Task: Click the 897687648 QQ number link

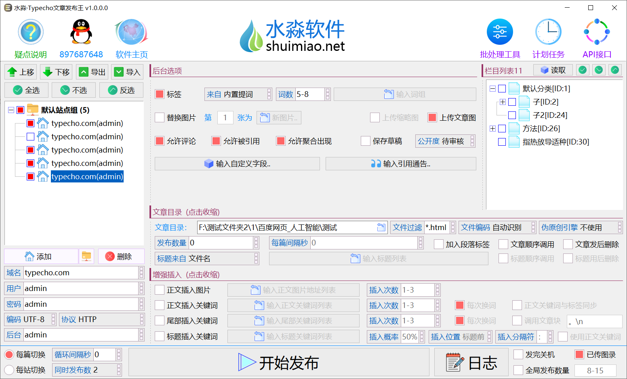Action: point(81,54)
